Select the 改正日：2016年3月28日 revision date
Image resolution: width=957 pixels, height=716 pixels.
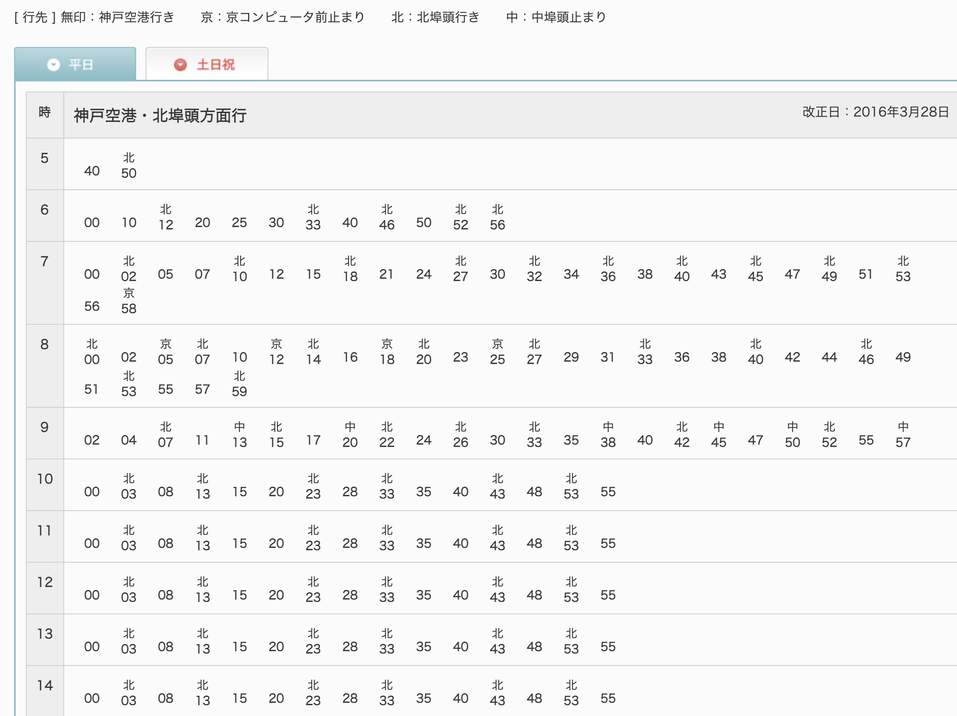(876, 112)
